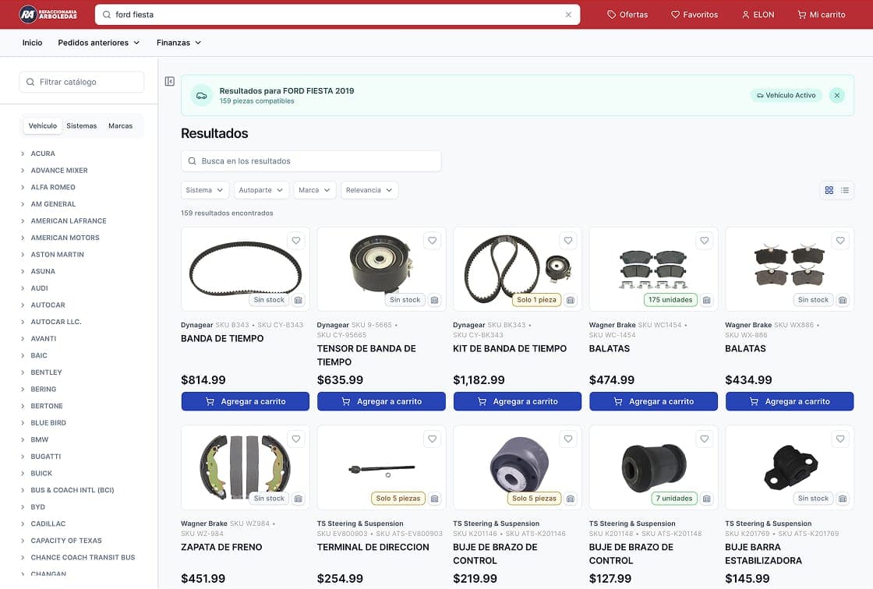873x589 pixels.
Task: Click store icon on TERMINAL DE DIRECCION
Action: [x=434, y=499]
